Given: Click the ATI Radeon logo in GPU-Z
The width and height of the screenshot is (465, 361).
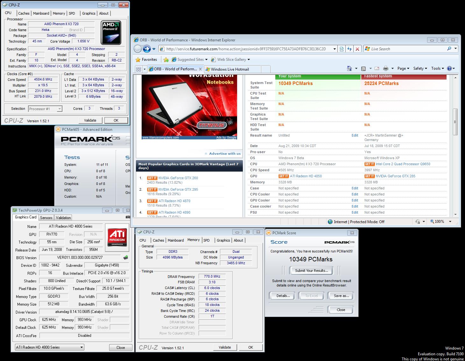Looking at the screenshot, I should point(117,237).
